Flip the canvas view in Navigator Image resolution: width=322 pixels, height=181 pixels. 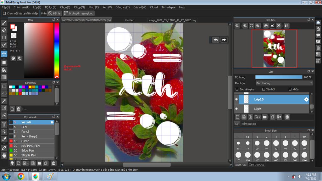pos(286,26)
